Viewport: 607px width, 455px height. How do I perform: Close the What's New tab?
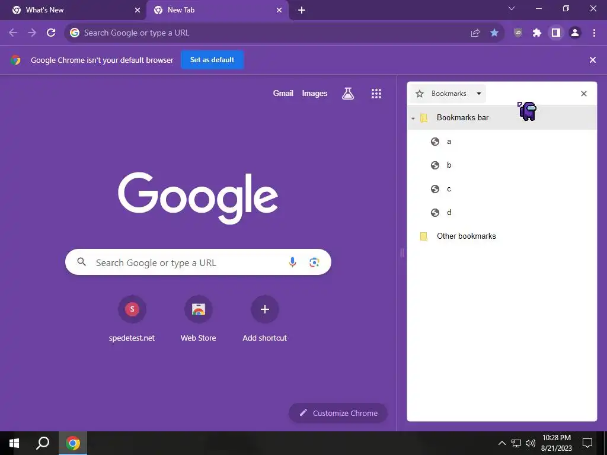(x=138, y=11)
